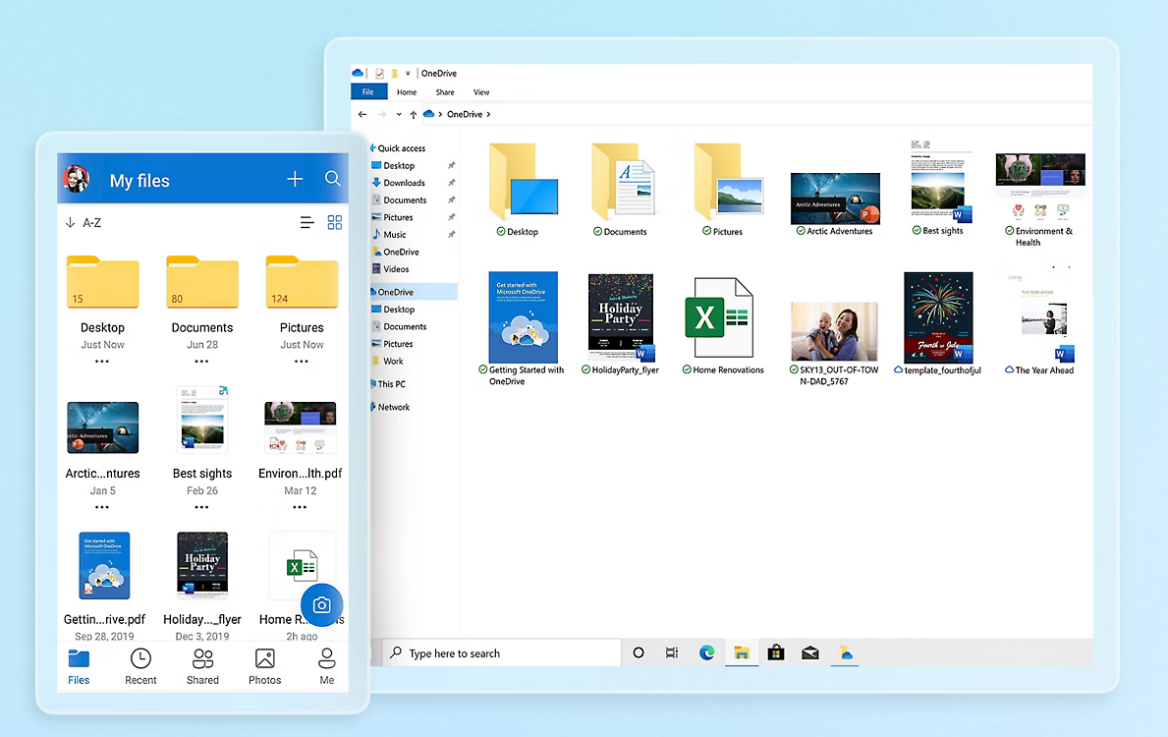Open the View ribbon tab
This screenshot has width=1168, height=737.
coord(481,92)
